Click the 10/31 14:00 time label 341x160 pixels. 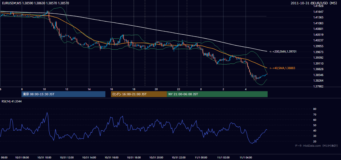(89, 157)
